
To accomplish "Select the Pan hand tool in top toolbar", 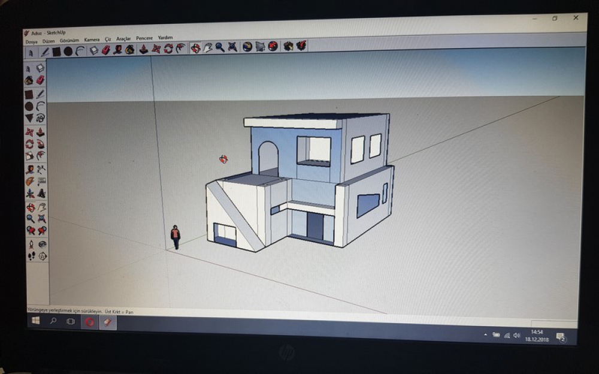I will point(207,47).
